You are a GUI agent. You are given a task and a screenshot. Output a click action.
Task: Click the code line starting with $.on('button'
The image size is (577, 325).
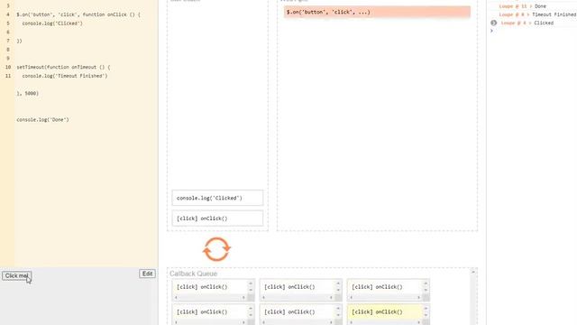point(78,14)
